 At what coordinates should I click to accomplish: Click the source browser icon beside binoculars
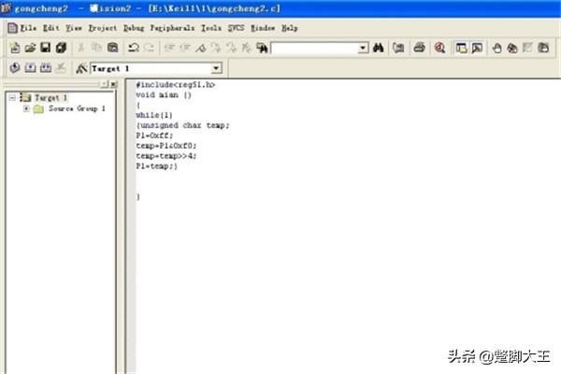tap(398, 48)
